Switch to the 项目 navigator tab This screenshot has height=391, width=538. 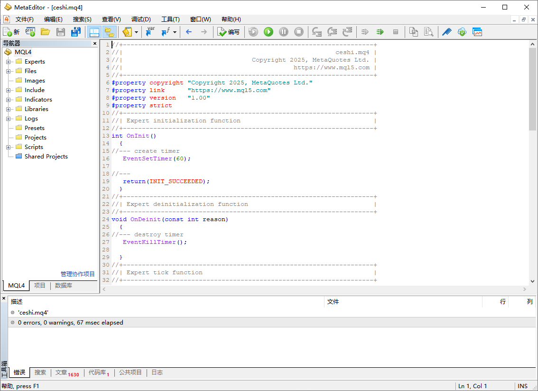[39, 286]
